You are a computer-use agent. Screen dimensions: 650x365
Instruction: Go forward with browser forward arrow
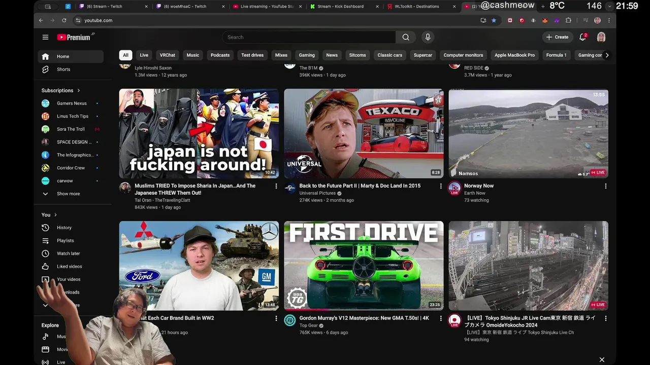tap(52, 20)
